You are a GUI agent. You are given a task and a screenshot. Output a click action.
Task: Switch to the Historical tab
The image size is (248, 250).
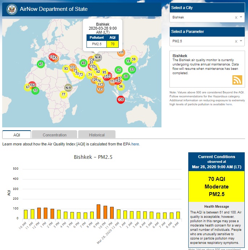(x=97, y=135)
